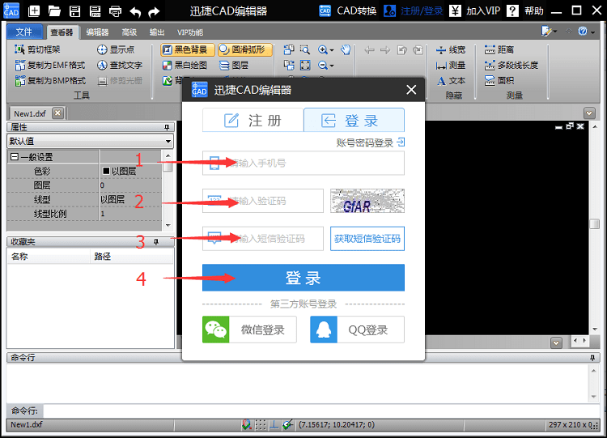Click the 请输入验证码 captcha field

(263, 201)
